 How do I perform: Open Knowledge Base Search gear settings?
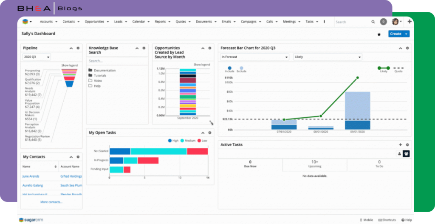click(x=144, y=48)
